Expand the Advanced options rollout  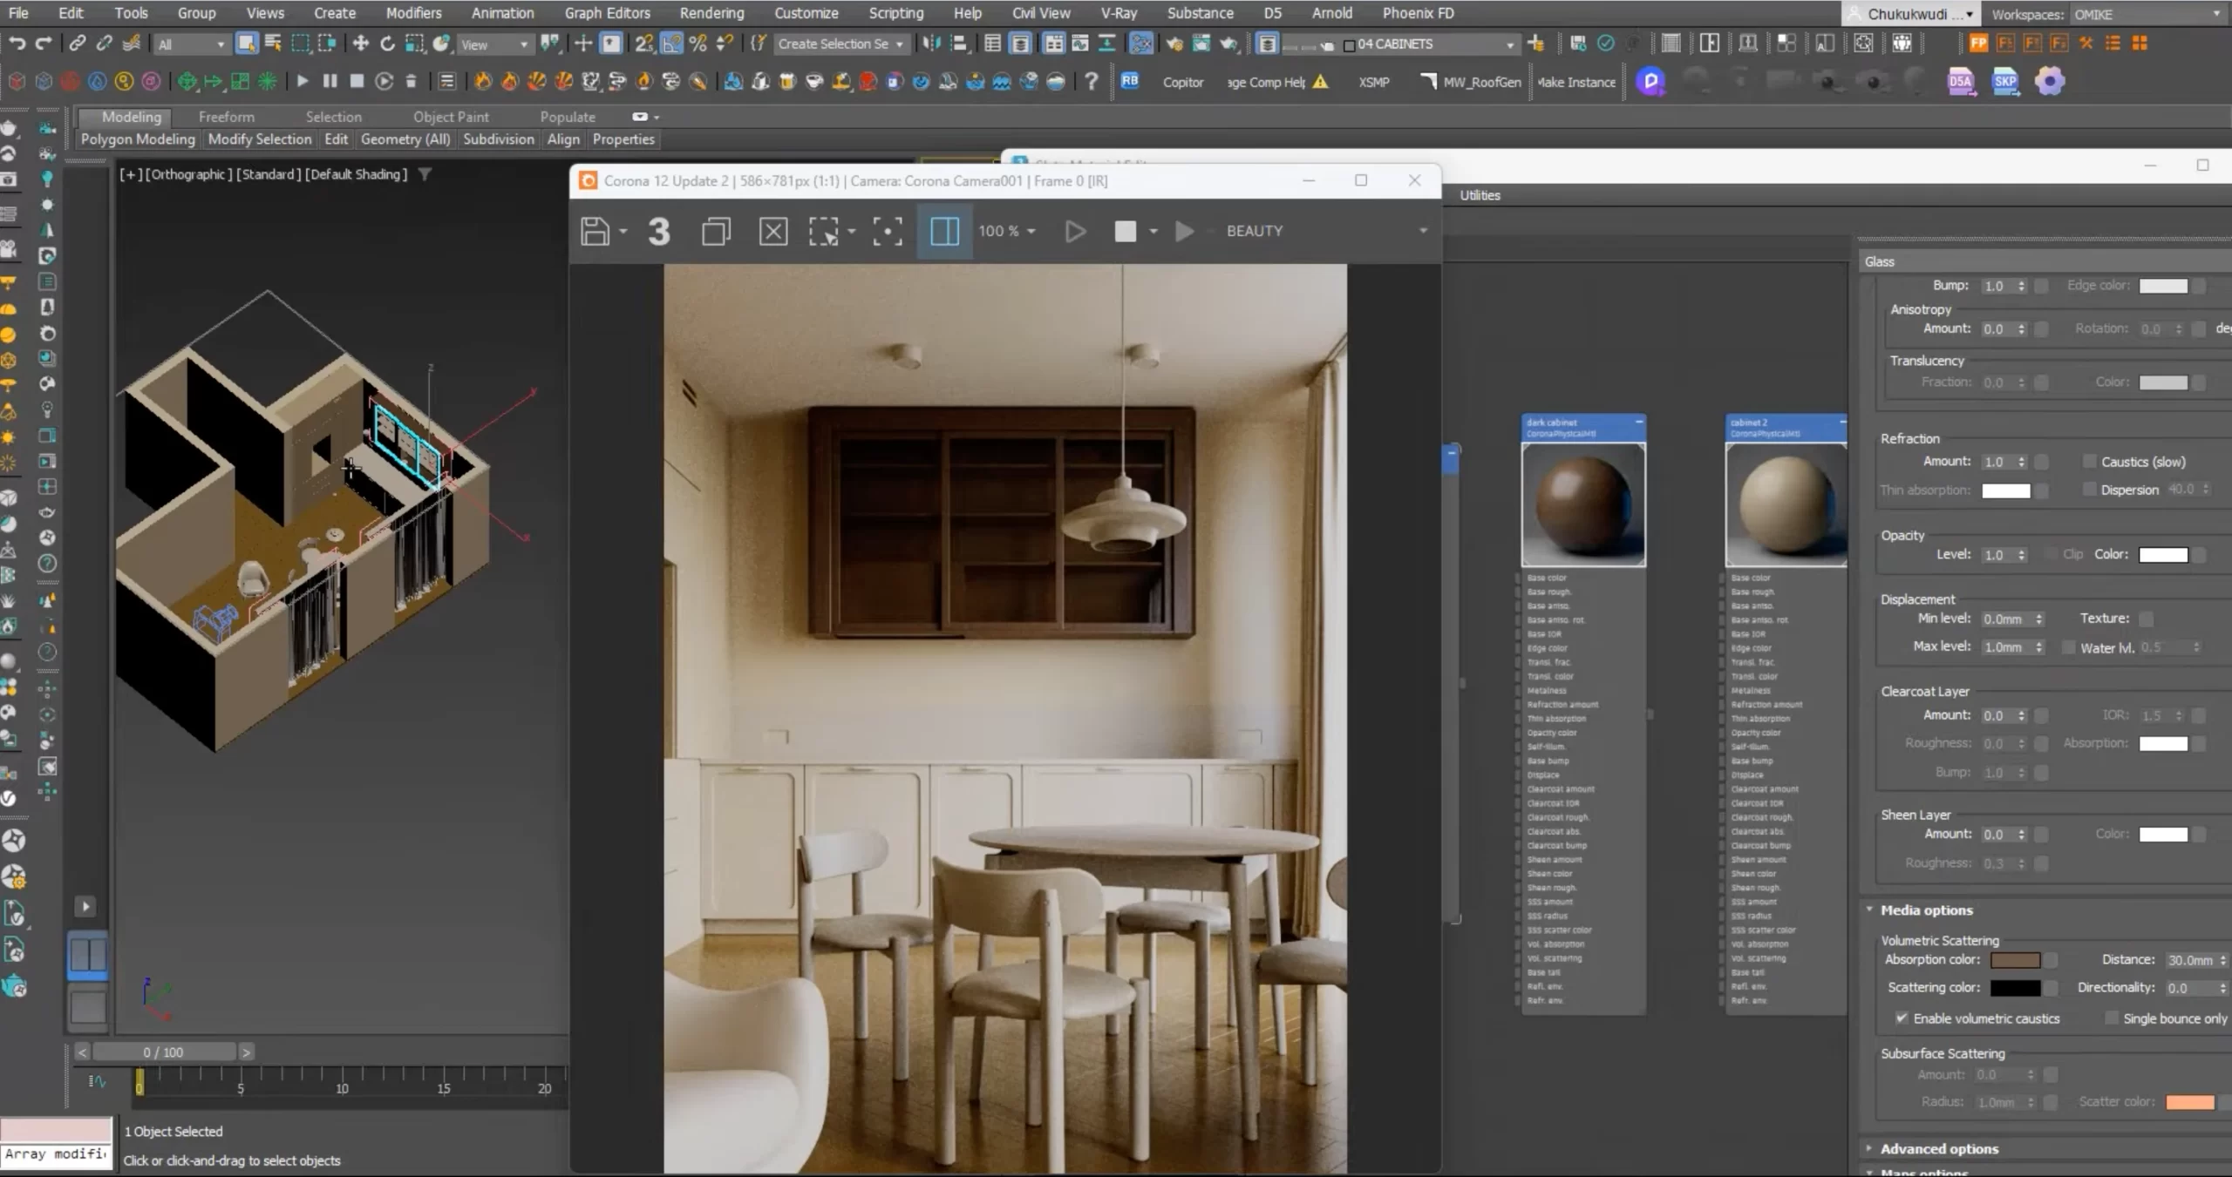click(x=1939, y=1148)
